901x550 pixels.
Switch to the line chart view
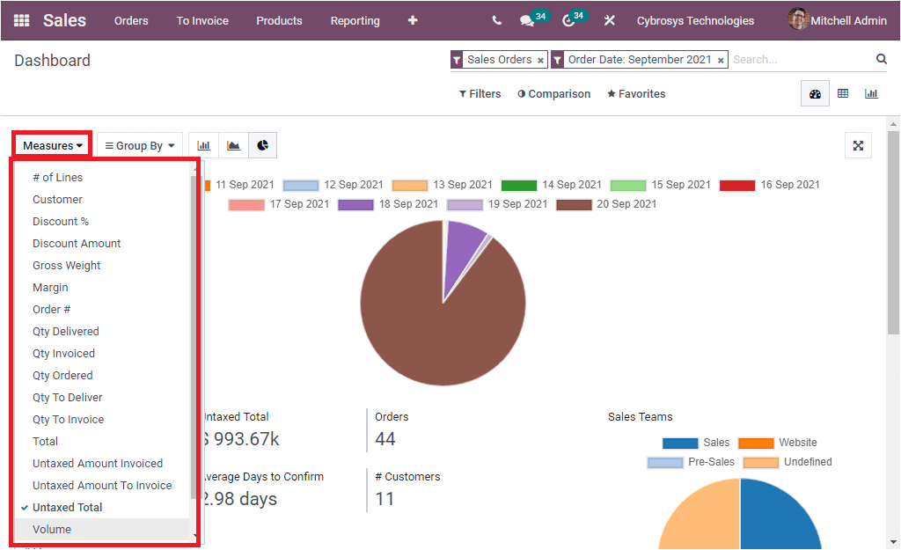[232, 143]
